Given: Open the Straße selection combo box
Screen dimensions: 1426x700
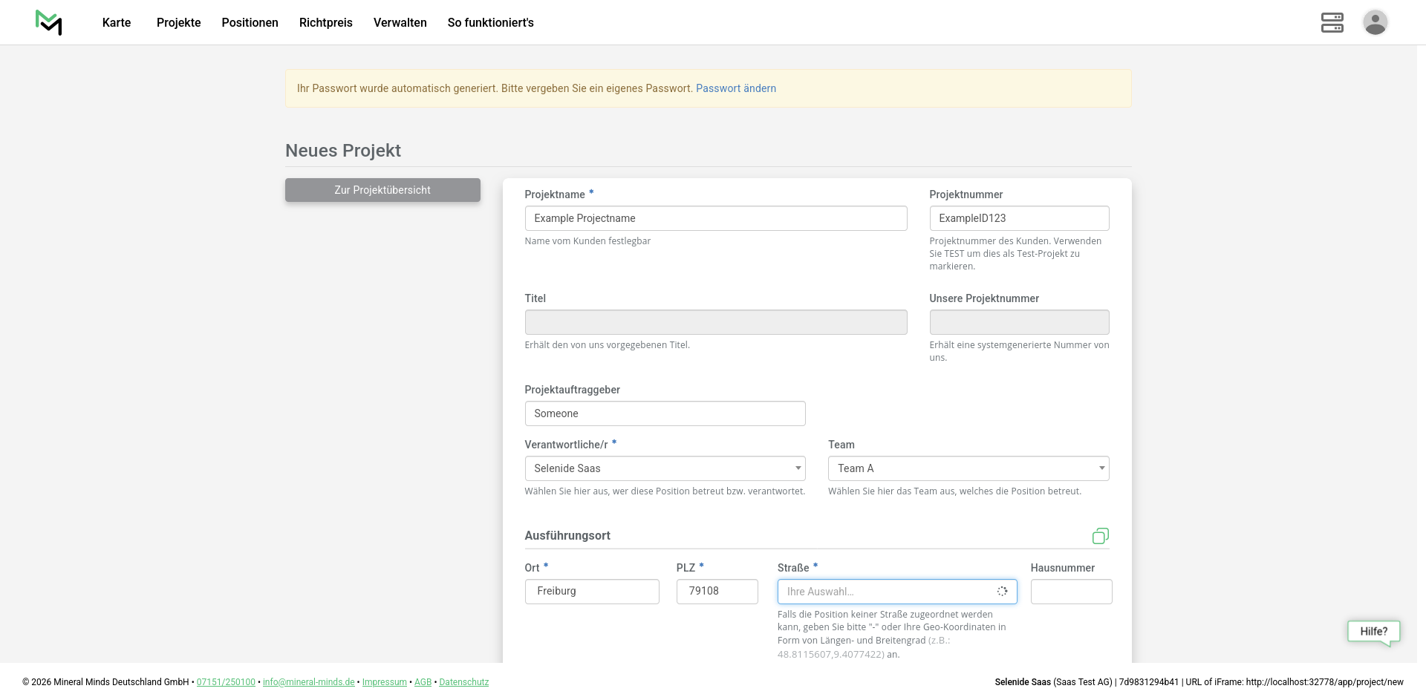Looking at the screenshot, I should click(896, 592).
